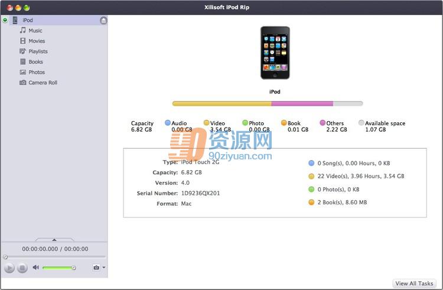The height and width of the screenshot is (290, 443).
Task: Click the storage usage capacity bar
Action: [x=268, y=103]
